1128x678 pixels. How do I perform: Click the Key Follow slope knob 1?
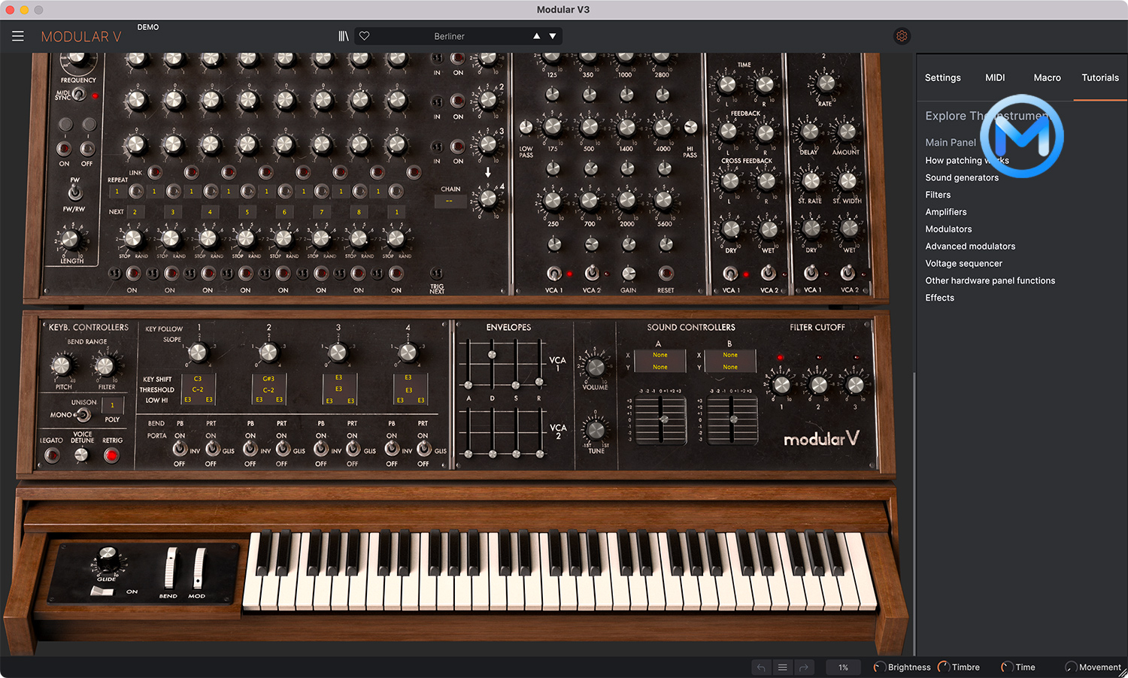[x=198, y=352]
